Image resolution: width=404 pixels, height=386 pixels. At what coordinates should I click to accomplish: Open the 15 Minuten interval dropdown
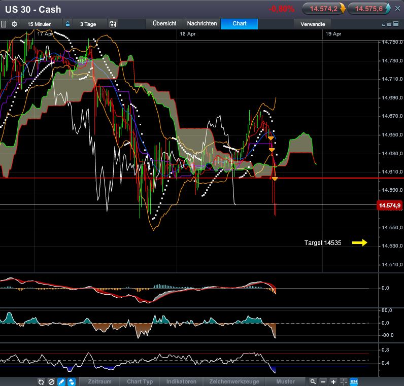40,24
